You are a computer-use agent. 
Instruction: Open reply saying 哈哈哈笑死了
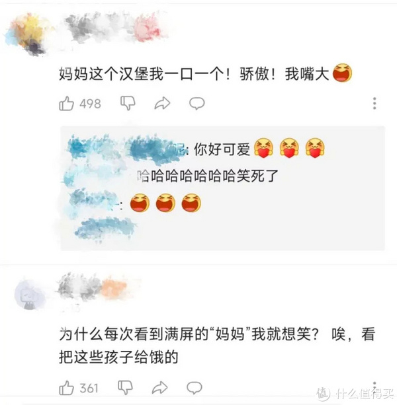click(171, 176)
